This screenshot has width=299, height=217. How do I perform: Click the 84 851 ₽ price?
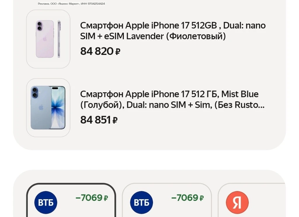click(x=99, y=120)
